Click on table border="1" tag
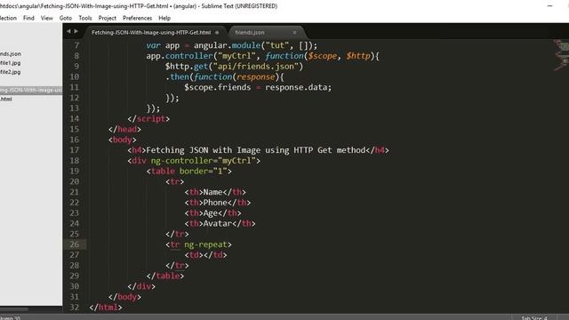 189,172
